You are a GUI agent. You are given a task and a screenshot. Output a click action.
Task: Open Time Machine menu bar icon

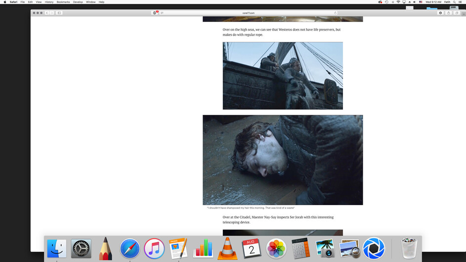(386, 2)
